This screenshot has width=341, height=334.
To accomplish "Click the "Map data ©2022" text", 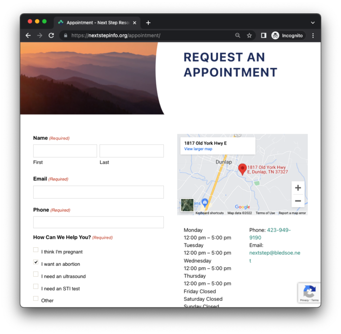I will 240,213.
